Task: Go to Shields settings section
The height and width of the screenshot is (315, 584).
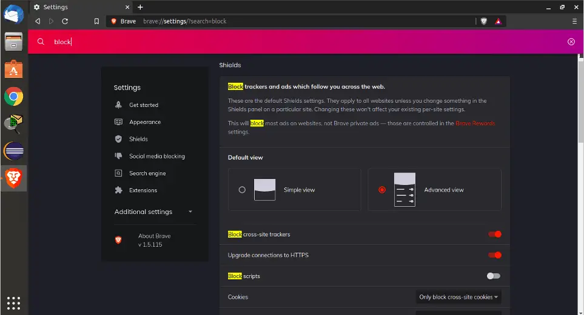Action: 138,139
